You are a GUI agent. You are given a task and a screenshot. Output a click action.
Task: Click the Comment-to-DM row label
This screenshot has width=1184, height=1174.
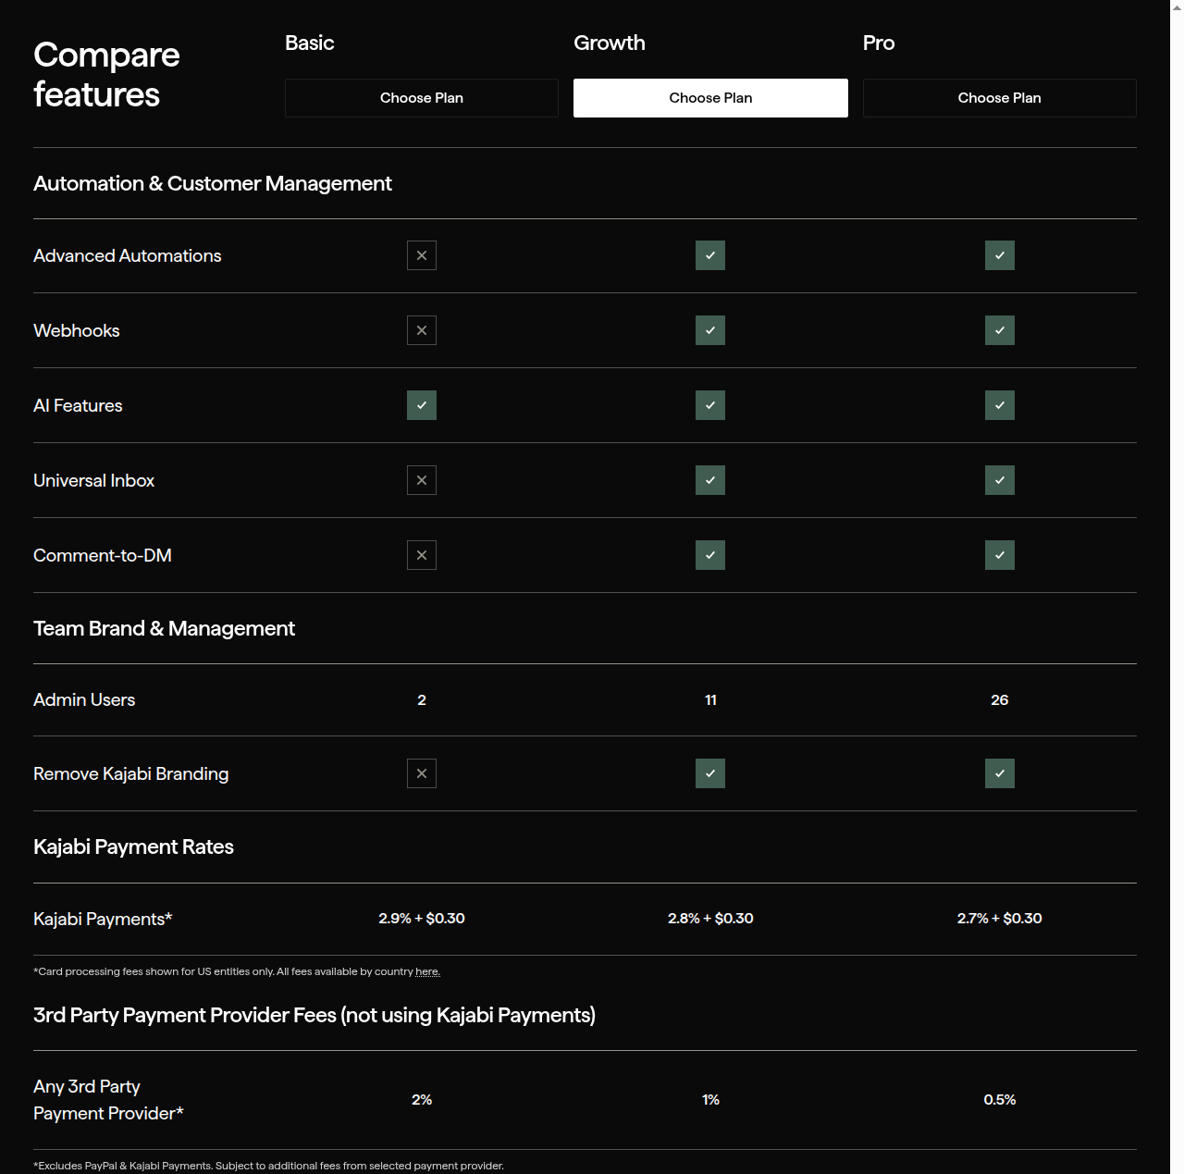click(x=103, y=555)
